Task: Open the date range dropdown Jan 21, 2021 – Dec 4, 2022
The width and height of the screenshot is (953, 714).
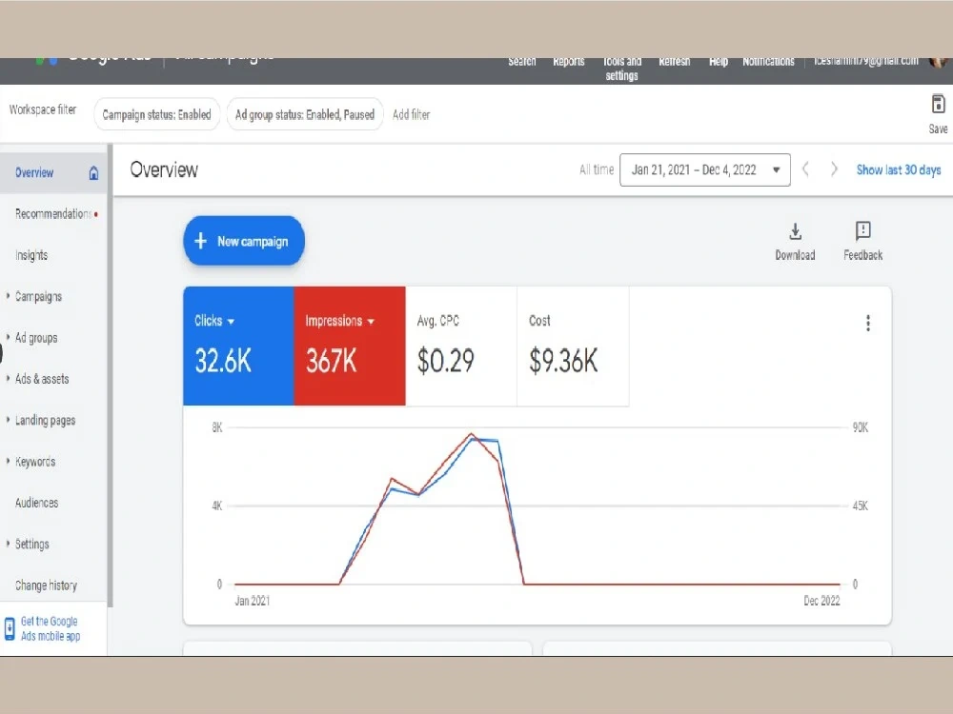Action: pos(705,170)
